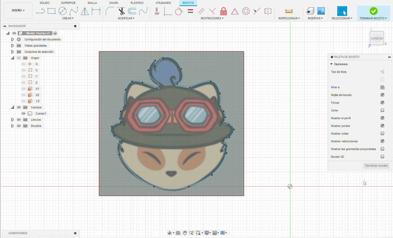The width and height of the screenshot is (393, 238).
Task: Click the SUPERIOR view cube face
Action: (x=377, y=38)
